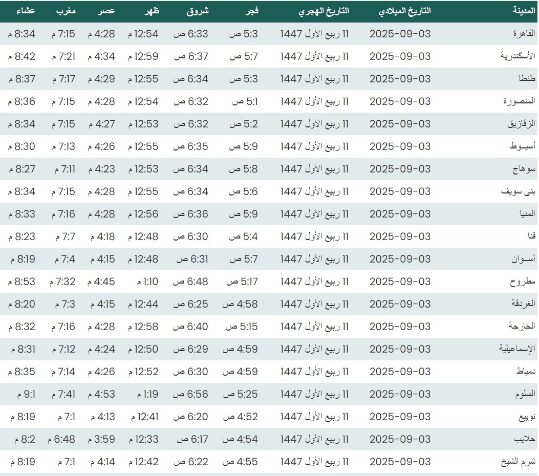Click the التاريخ الميلادي column header
Screen dimensions: 539x476
pos(404,11)
